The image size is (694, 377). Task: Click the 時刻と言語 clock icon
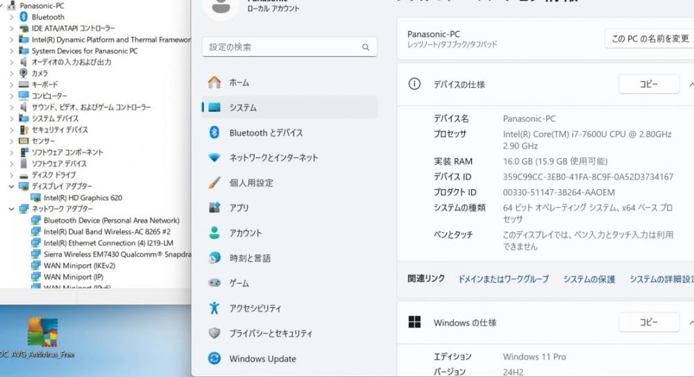(x=214, y=258)
